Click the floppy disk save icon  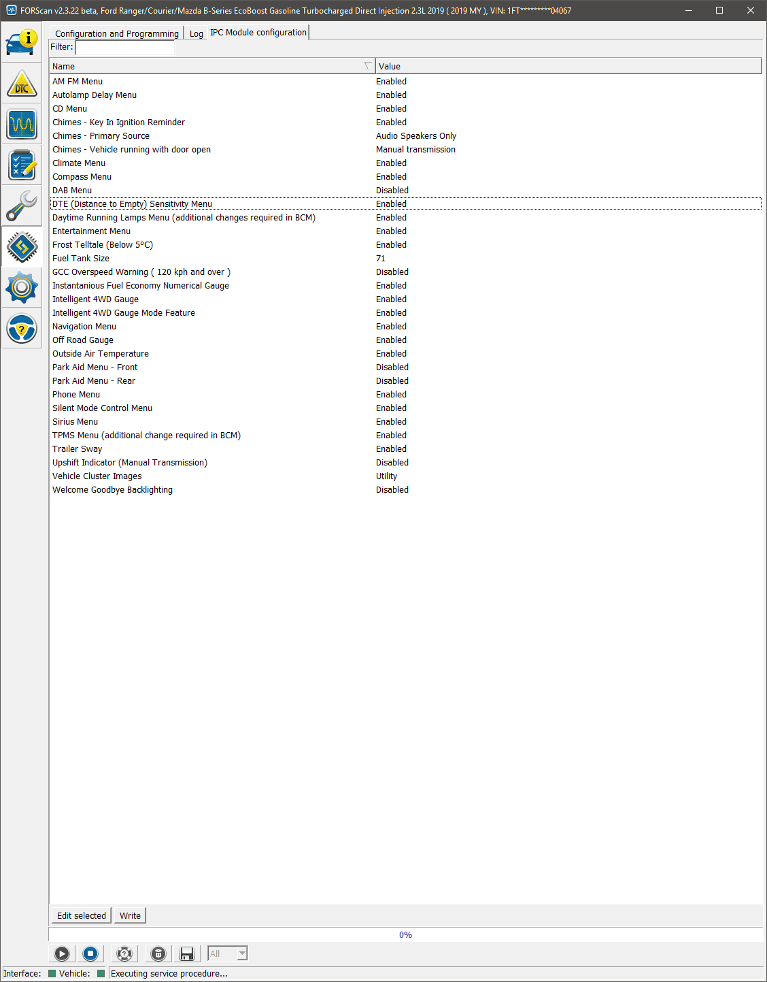[187, 953]
